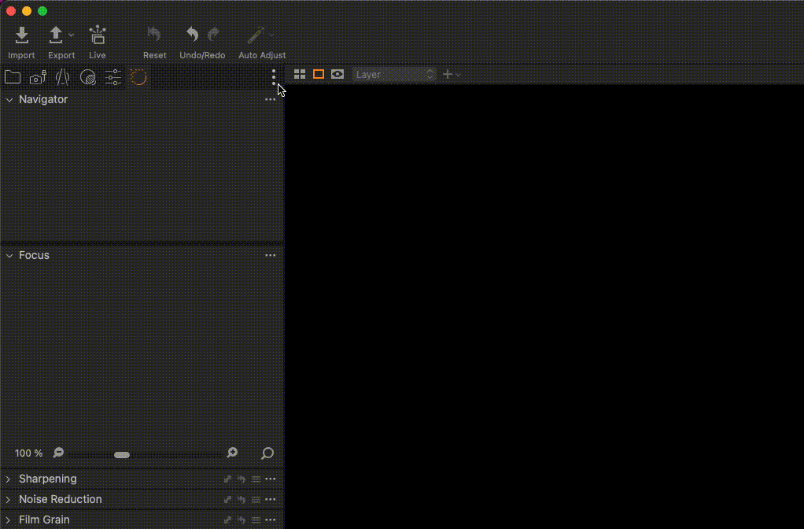Screen dimensions: 804x529
Task: Switch to the Capture camera tool tab
Action: (38, 77)
